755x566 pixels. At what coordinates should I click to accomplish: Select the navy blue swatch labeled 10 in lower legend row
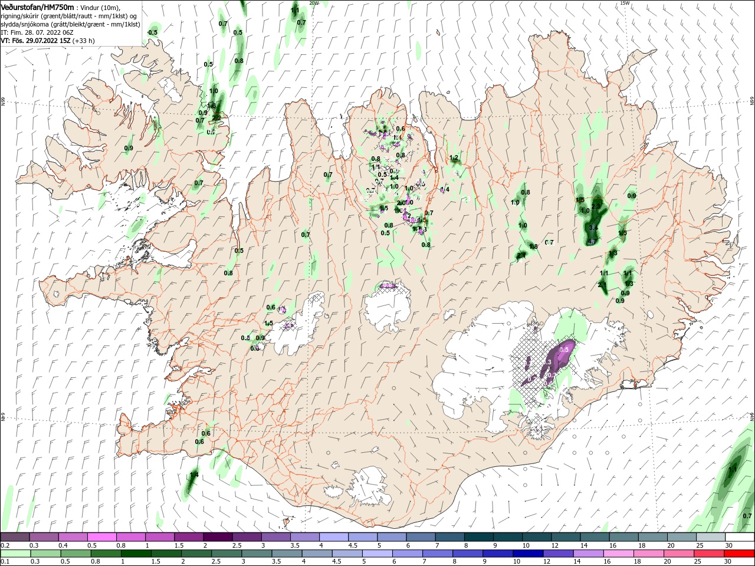[527, 554]
